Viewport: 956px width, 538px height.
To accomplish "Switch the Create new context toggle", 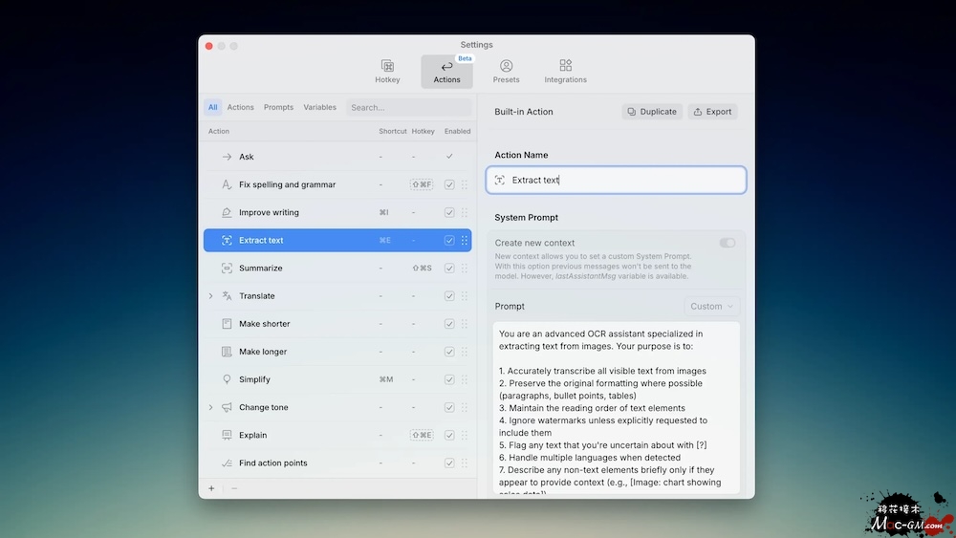I will [728, 243].
